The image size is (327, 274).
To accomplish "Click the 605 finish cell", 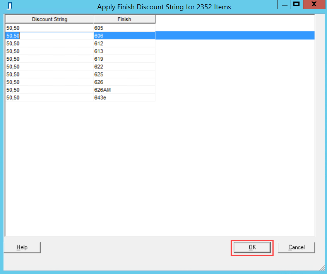I will coord(125,28).
